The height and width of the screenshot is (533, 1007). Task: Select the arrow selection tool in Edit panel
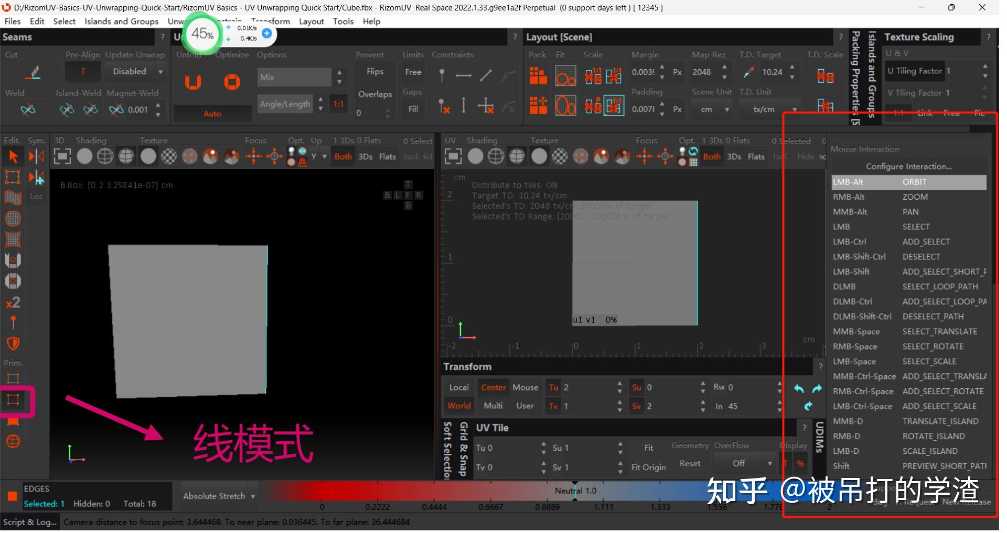(12, 156)
